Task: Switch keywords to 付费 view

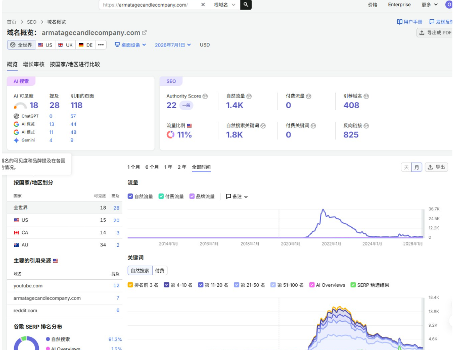Action: (x=160, y=271)
